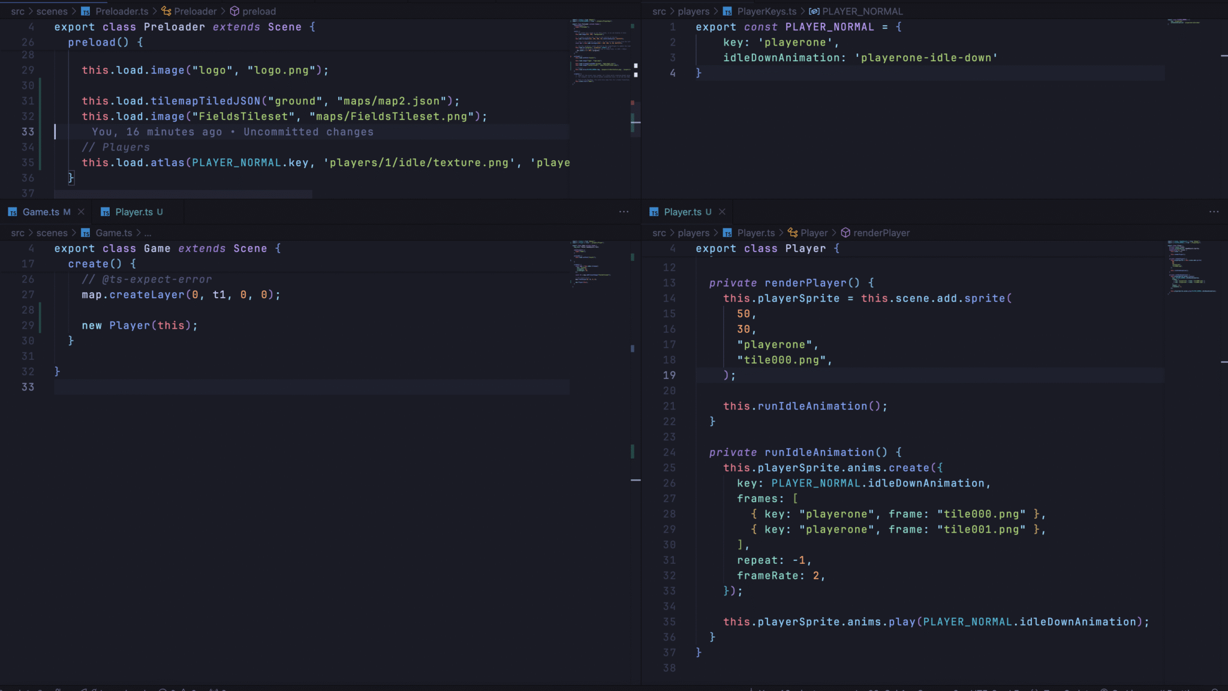Click sticky line 'export class Game extends Scene'
The height and width of the screenshot is (691, 1228).
[x=167, y=248]
